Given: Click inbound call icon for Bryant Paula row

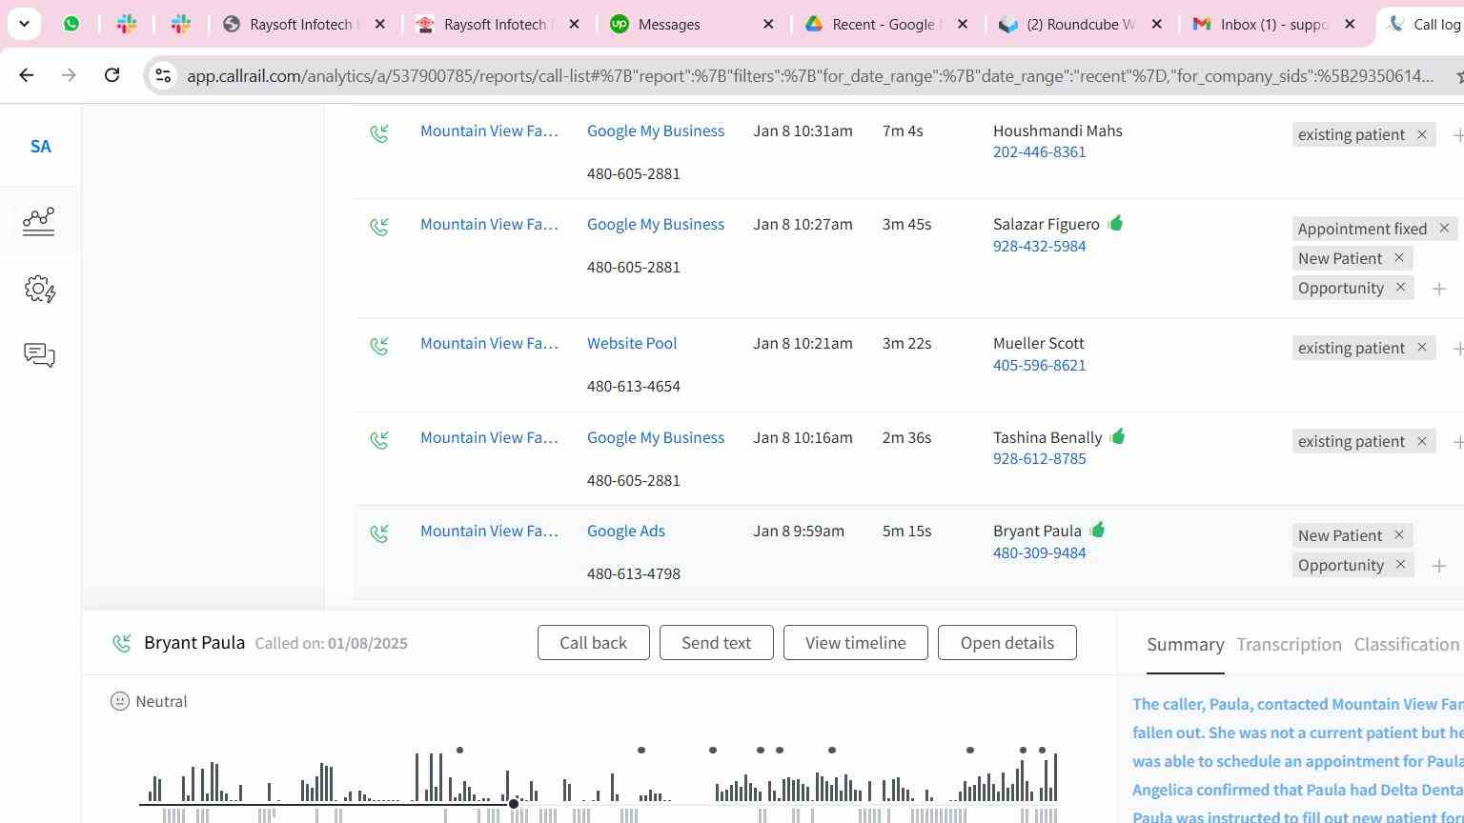Looking at the screenshot, I should [x=379, y=533].
